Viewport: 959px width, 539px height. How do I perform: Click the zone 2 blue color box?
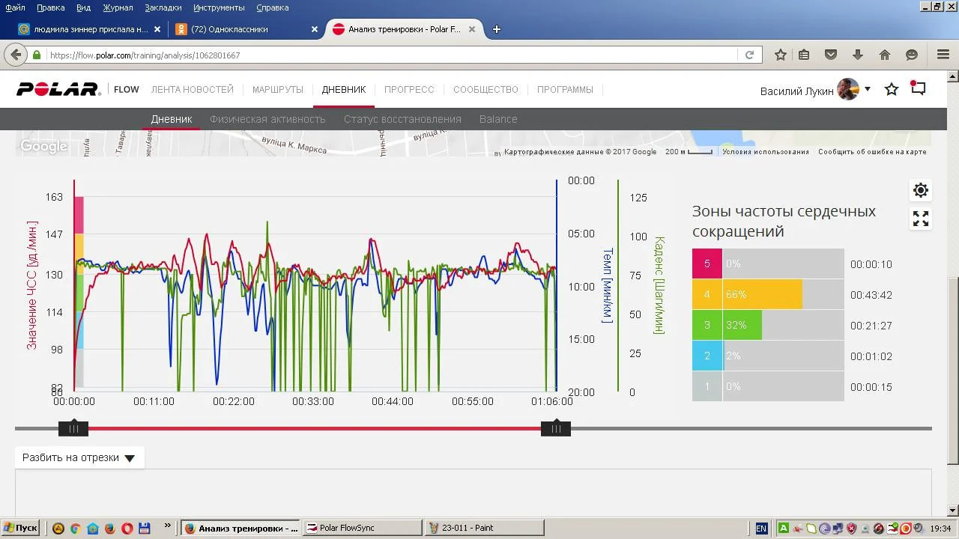tap(707, 356)
